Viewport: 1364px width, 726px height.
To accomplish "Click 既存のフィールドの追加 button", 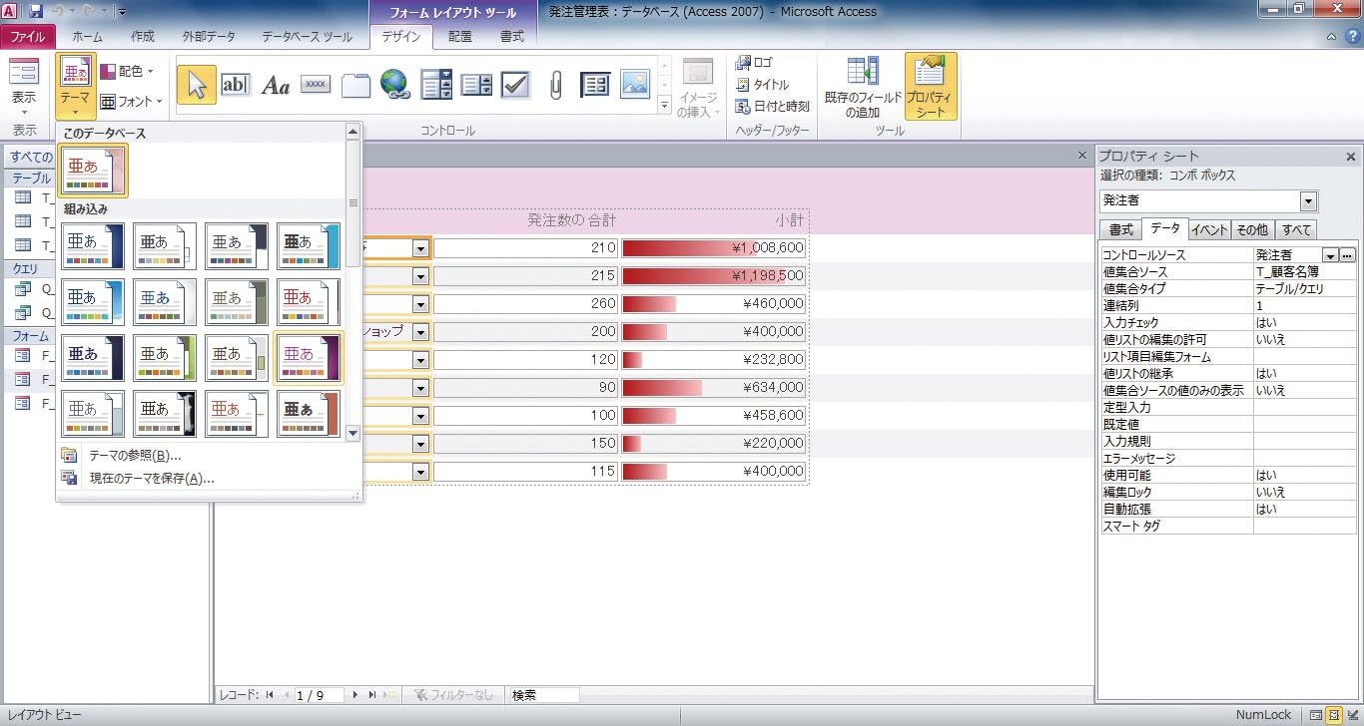I will 863,87.
